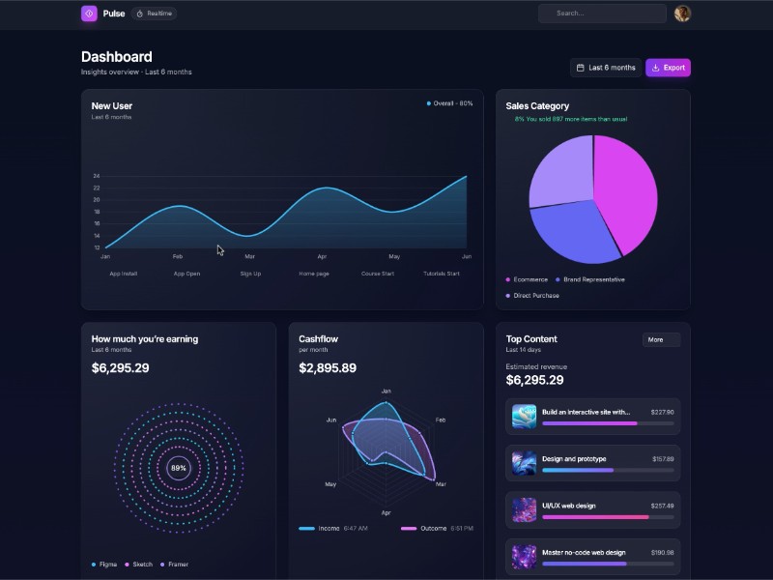Image resolution: width=773 pixels, height=580 pixels.
Task: Click the Build an interactive site thumbnail
Action: (523, 416)
